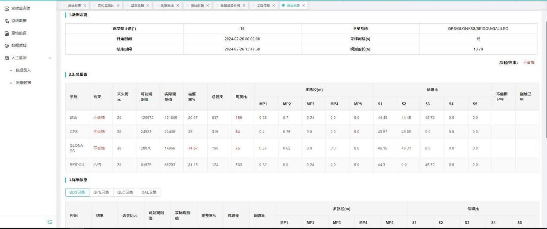Close the 数据趋势分析 tab
The width and height of the screenshot is (547, 229).
pos(244,6)
